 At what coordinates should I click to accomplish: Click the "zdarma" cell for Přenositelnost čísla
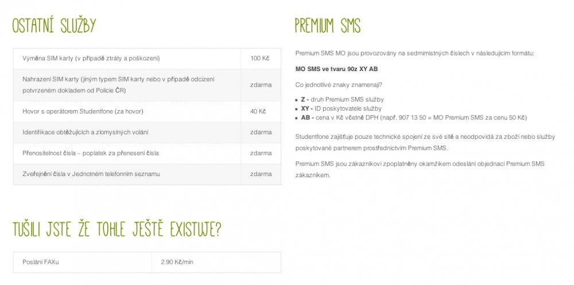pyautogui.click(x=261, y=153)
